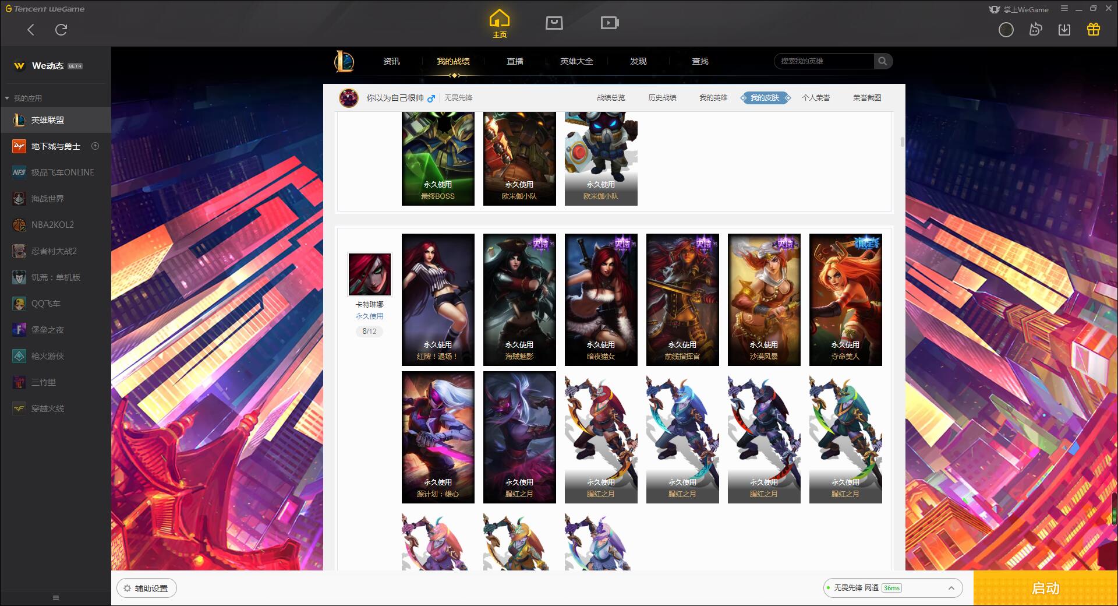Select 地下城与勇士 in sidebar

[55, 146]
